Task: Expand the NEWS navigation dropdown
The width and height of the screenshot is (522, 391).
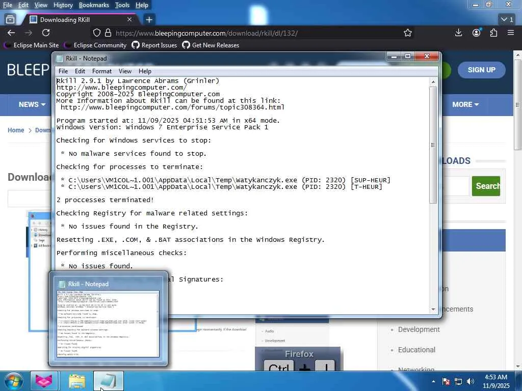Action: 32,104
